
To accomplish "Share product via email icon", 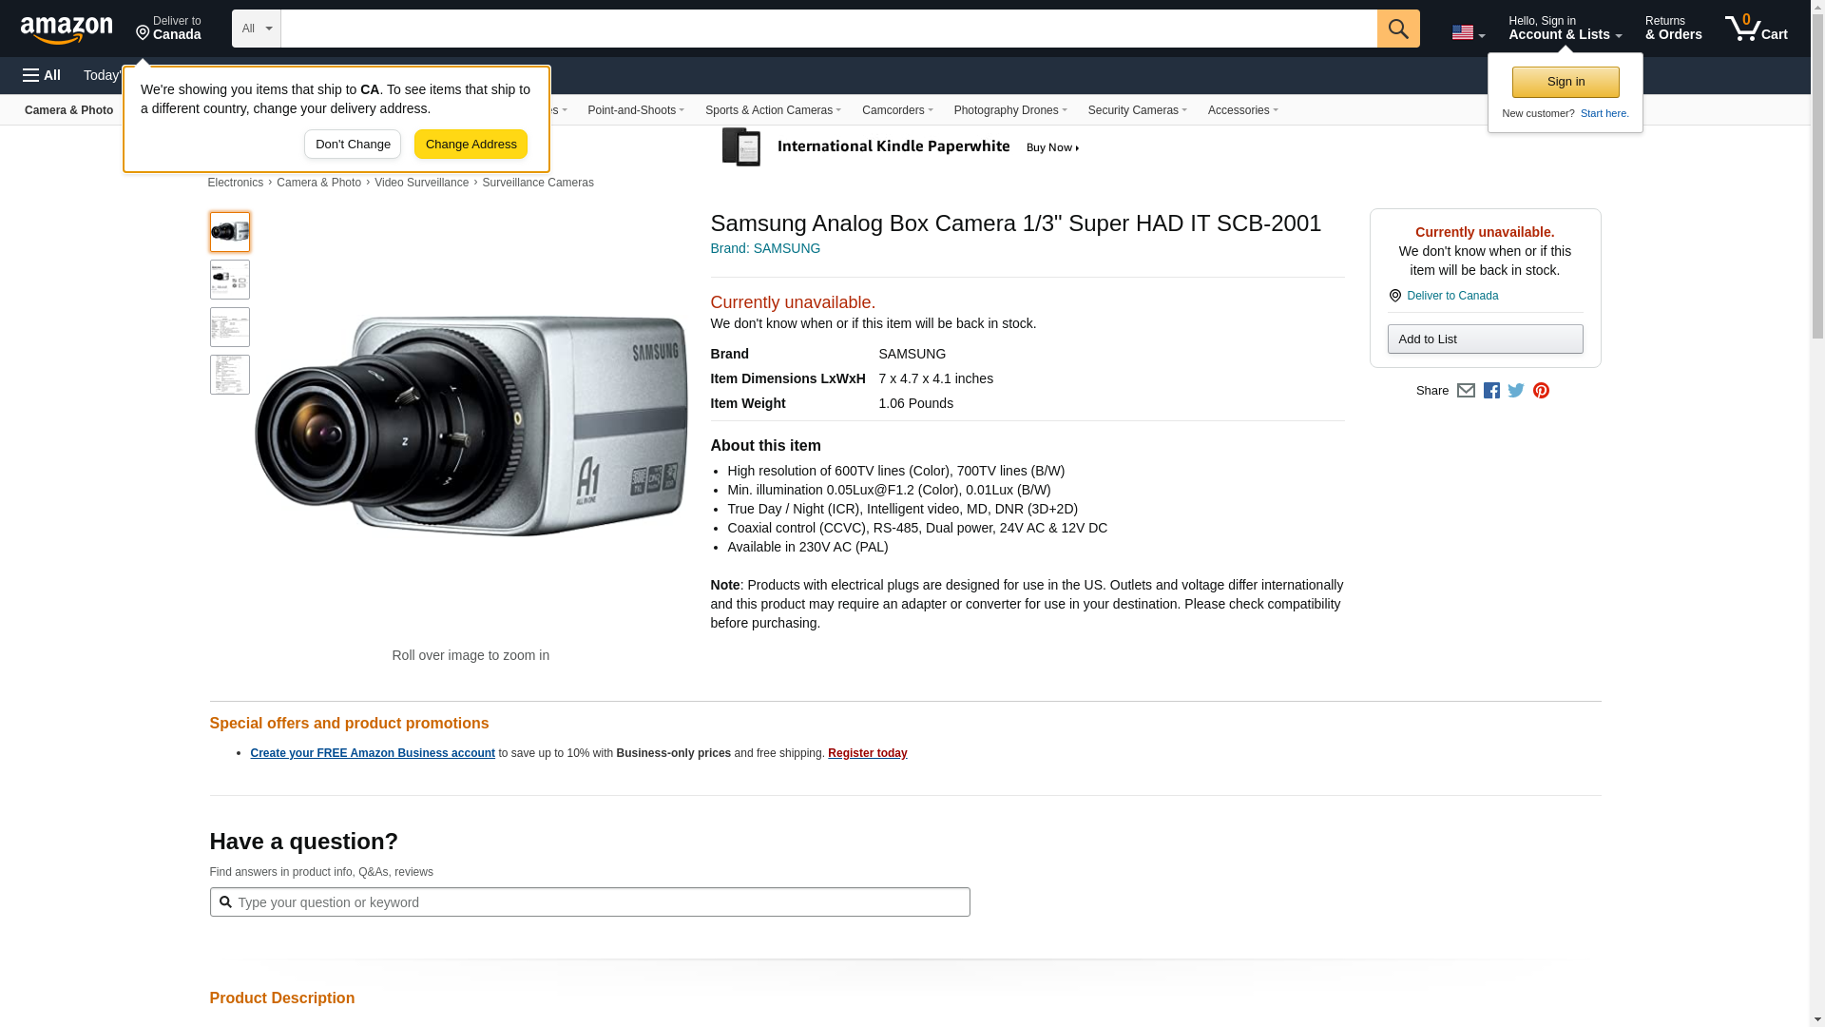I will 1466,391.
